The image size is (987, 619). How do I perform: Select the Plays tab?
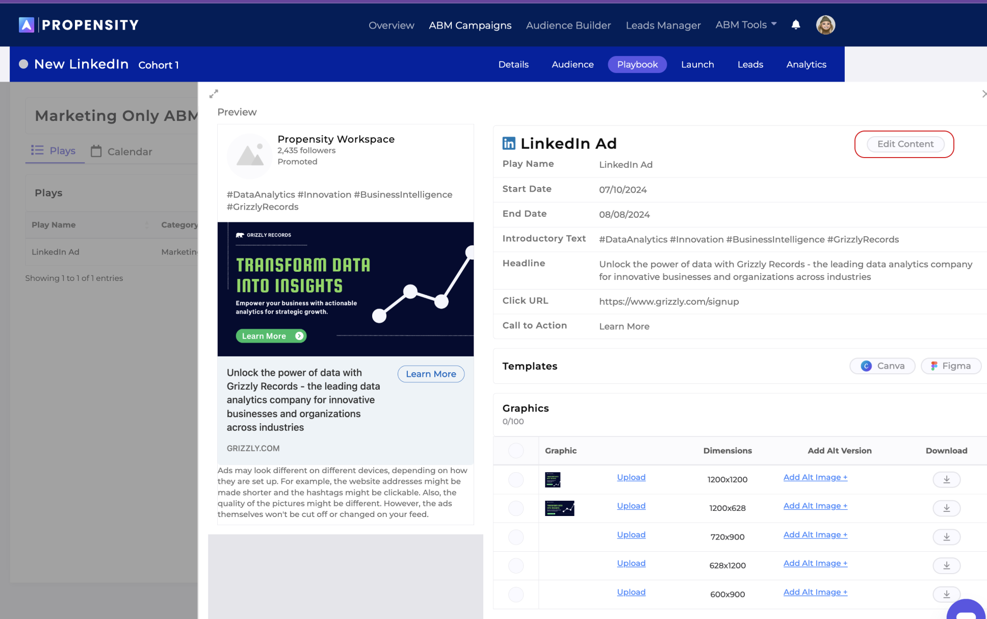pyautogui.click(x=54, y=150)
